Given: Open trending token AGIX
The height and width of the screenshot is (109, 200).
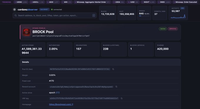Looking at the screenshot, I should pyautogui.click(x=53, y=2).
